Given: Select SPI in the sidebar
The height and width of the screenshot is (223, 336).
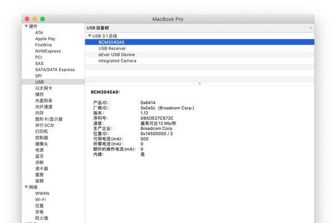Looking at the screenshot, I should pos(38,76).
